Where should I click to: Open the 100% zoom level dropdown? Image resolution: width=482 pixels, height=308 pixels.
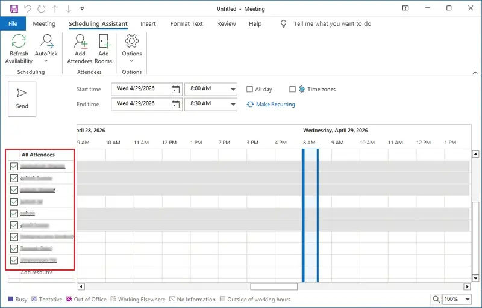468,299
